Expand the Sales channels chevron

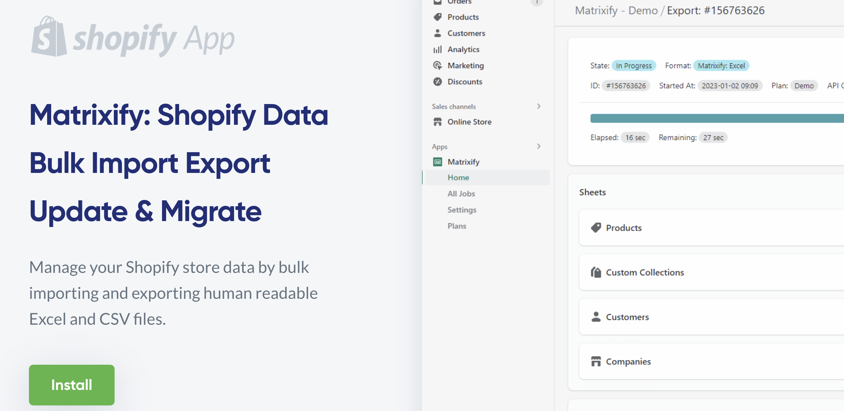tap(539, 106)
